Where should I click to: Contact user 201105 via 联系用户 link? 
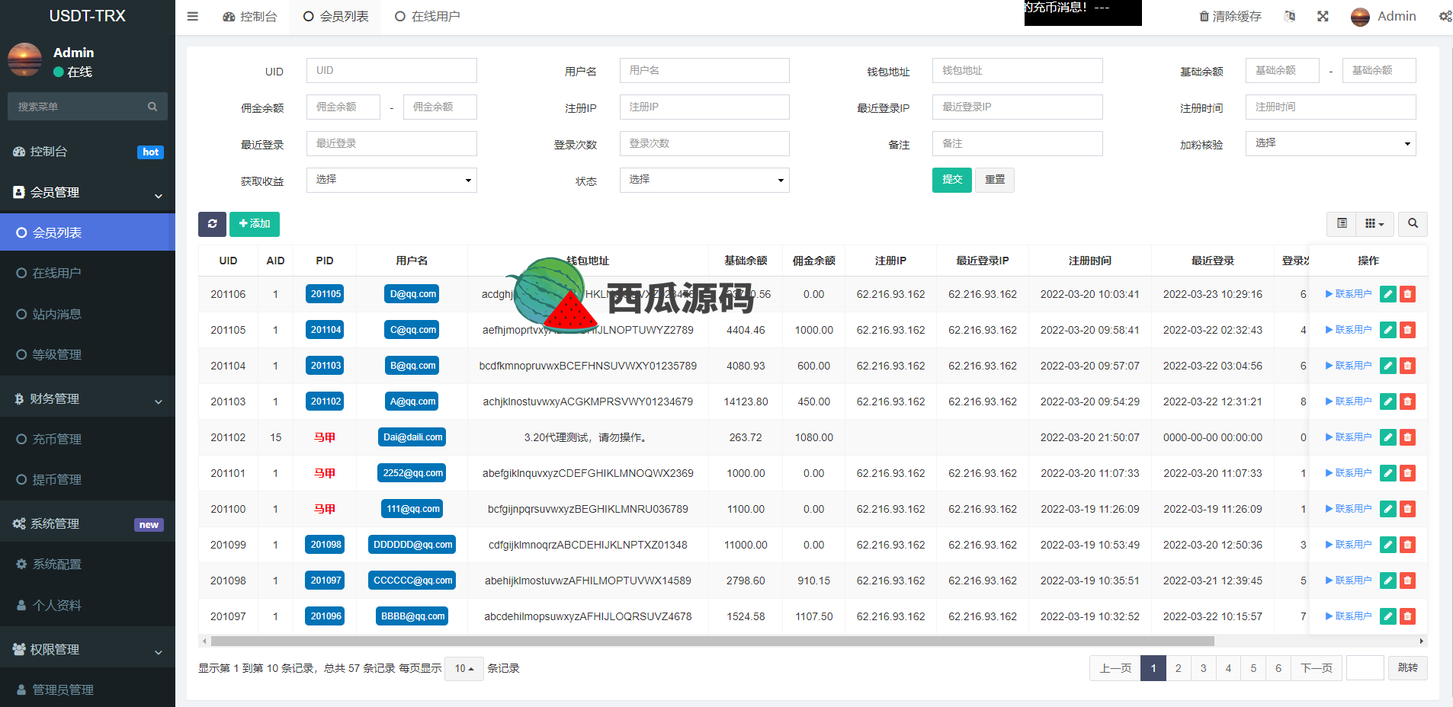[1349, 330]
